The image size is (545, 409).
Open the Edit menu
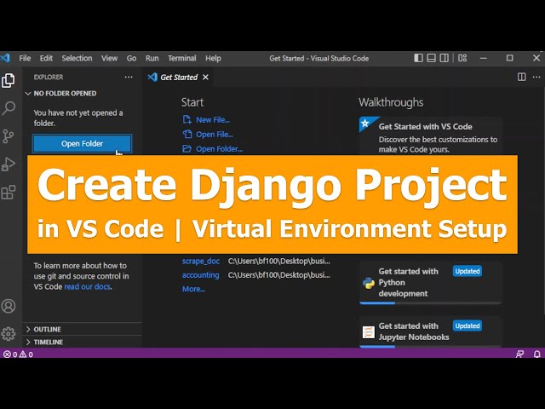pyautogui.click(x=46, y=58)
